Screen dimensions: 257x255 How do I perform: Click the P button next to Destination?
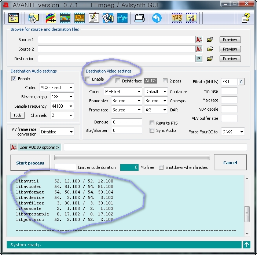coord(199,59)
